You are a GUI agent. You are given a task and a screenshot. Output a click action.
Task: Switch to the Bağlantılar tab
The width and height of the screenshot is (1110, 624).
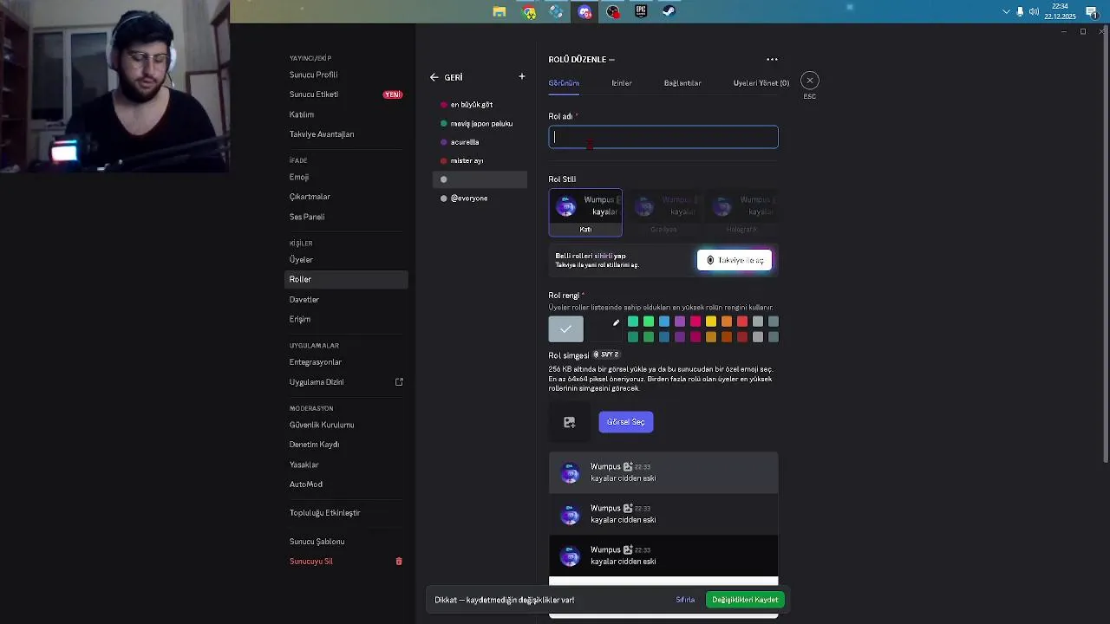point(682,83)
